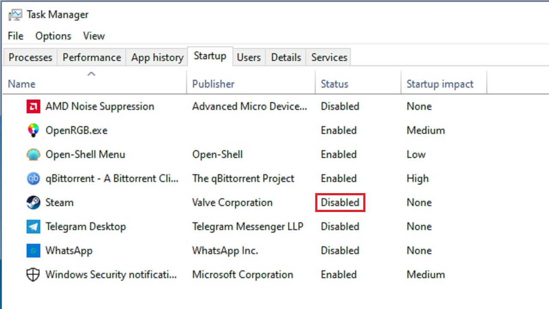Click the Advanced Micro Devices publisher cell
Image resolution: width=549 pixels, height=309 pixels.
pyautogui.click(x=250, y=106)
